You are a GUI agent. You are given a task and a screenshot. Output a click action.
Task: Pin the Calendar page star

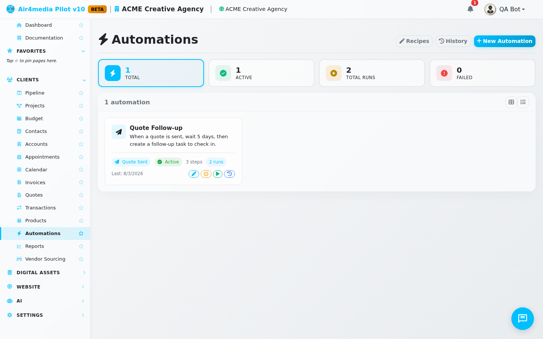[81, 169]
